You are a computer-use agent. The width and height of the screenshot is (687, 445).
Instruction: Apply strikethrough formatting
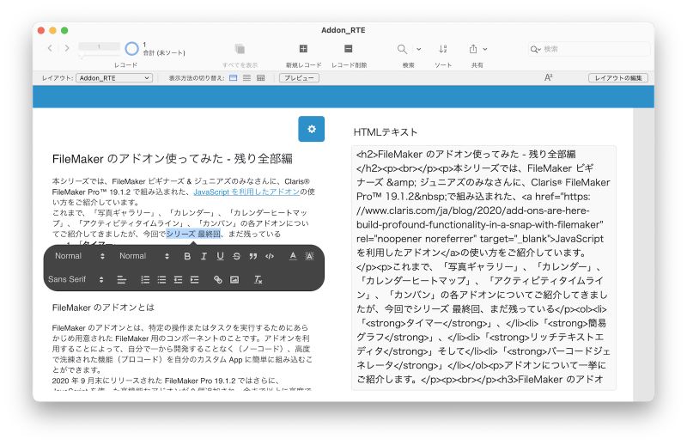237,256
